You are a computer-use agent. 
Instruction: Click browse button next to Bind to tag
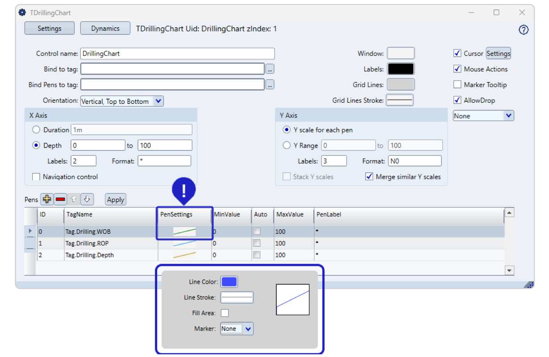270,69
